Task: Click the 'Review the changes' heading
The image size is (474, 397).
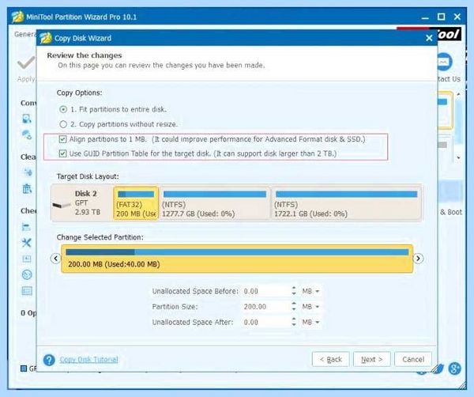Action: click(x=85, y=55)
